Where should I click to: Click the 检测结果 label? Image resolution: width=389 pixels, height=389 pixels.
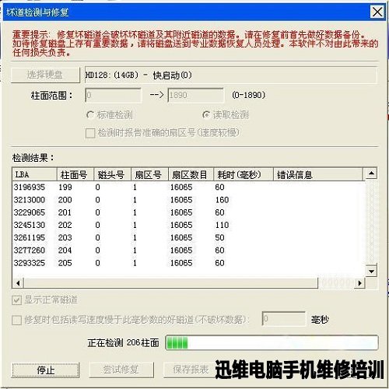click(x=33, y=157)
